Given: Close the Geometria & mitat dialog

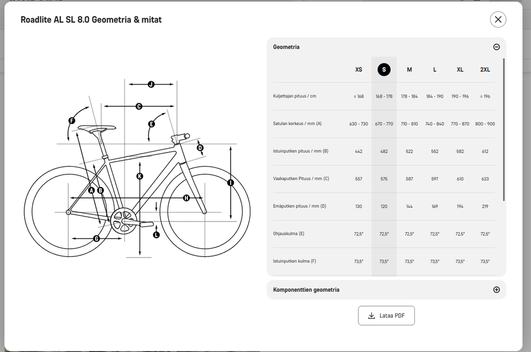Looking at the screenshot, I should click(498, 19).
